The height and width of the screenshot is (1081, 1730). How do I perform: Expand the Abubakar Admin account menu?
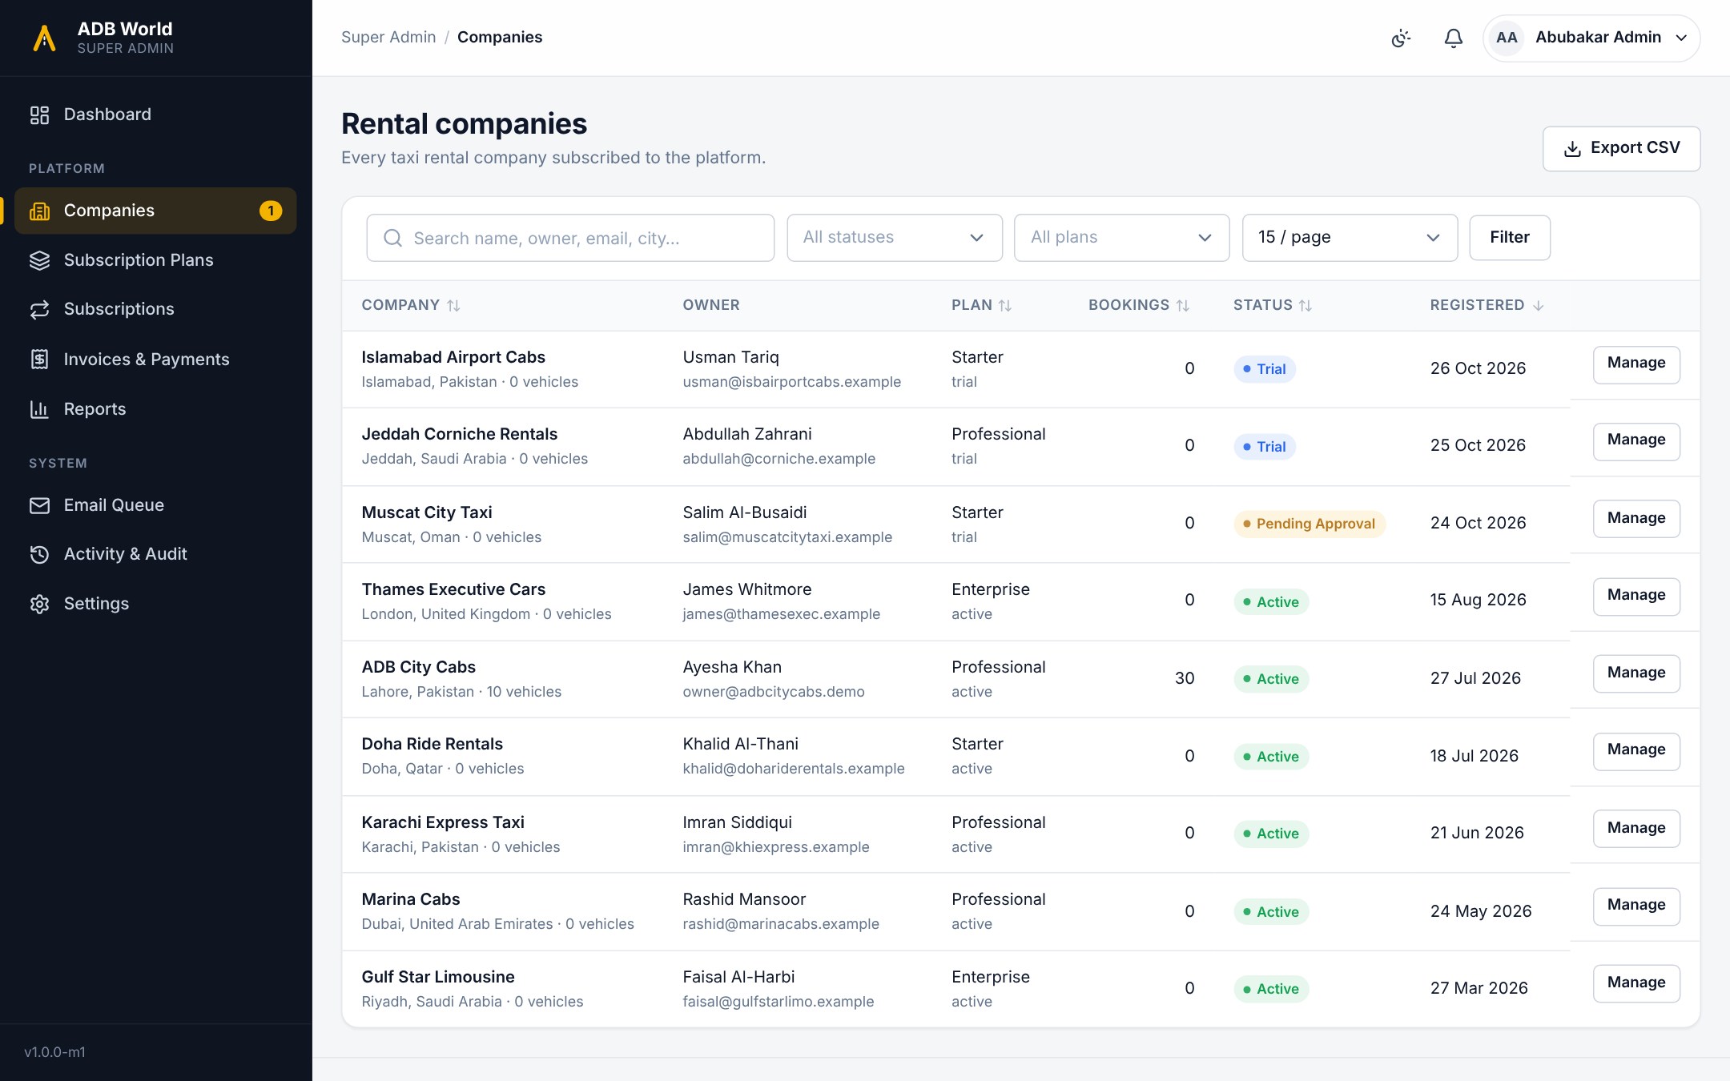1591,38
